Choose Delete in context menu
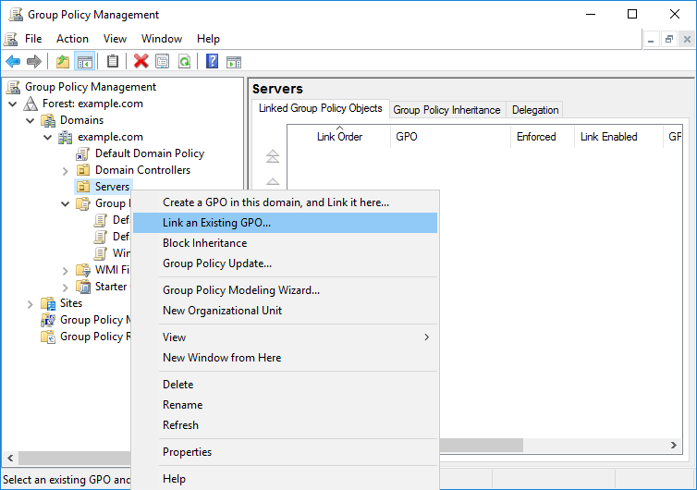The image size is (697, 490). click(x=285, y=385)
